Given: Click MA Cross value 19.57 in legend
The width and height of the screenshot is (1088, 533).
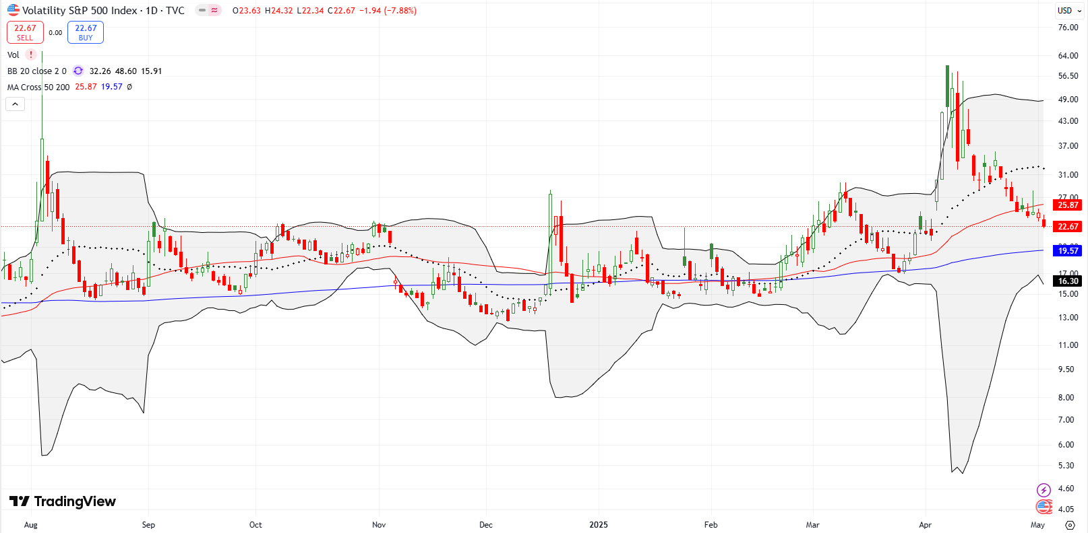Looking at the screenshot, I should [x=112, y=87].
